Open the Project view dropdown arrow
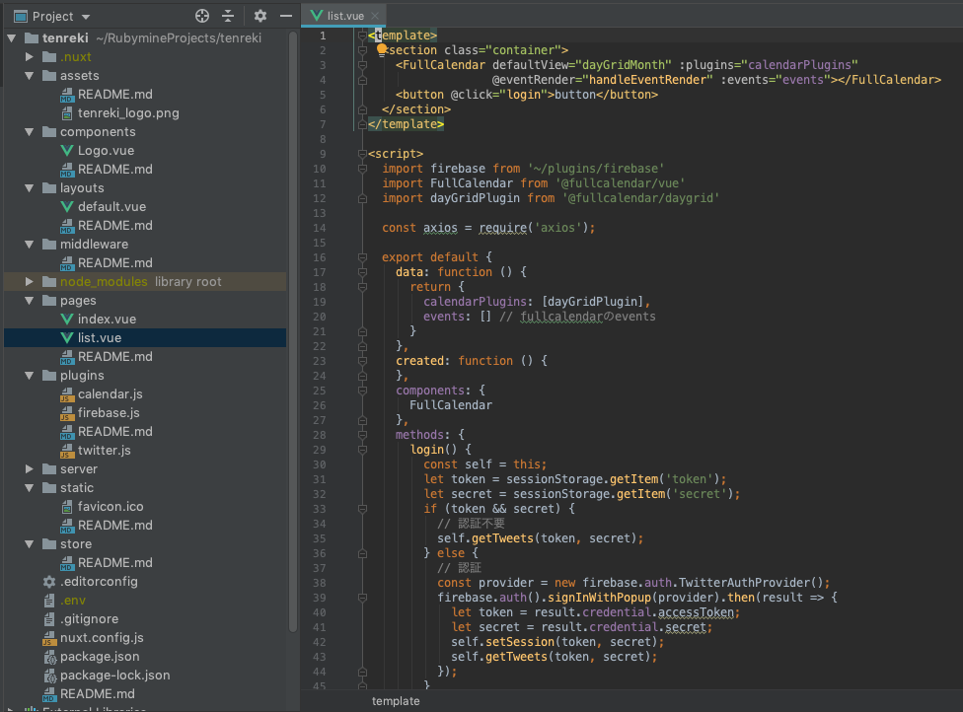Screen dimensions: 963x712 pyautogui.click(x=86, y=17)
